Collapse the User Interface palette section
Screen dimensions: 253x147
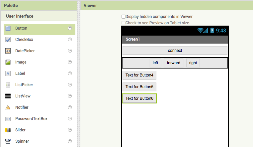[20, 16]
